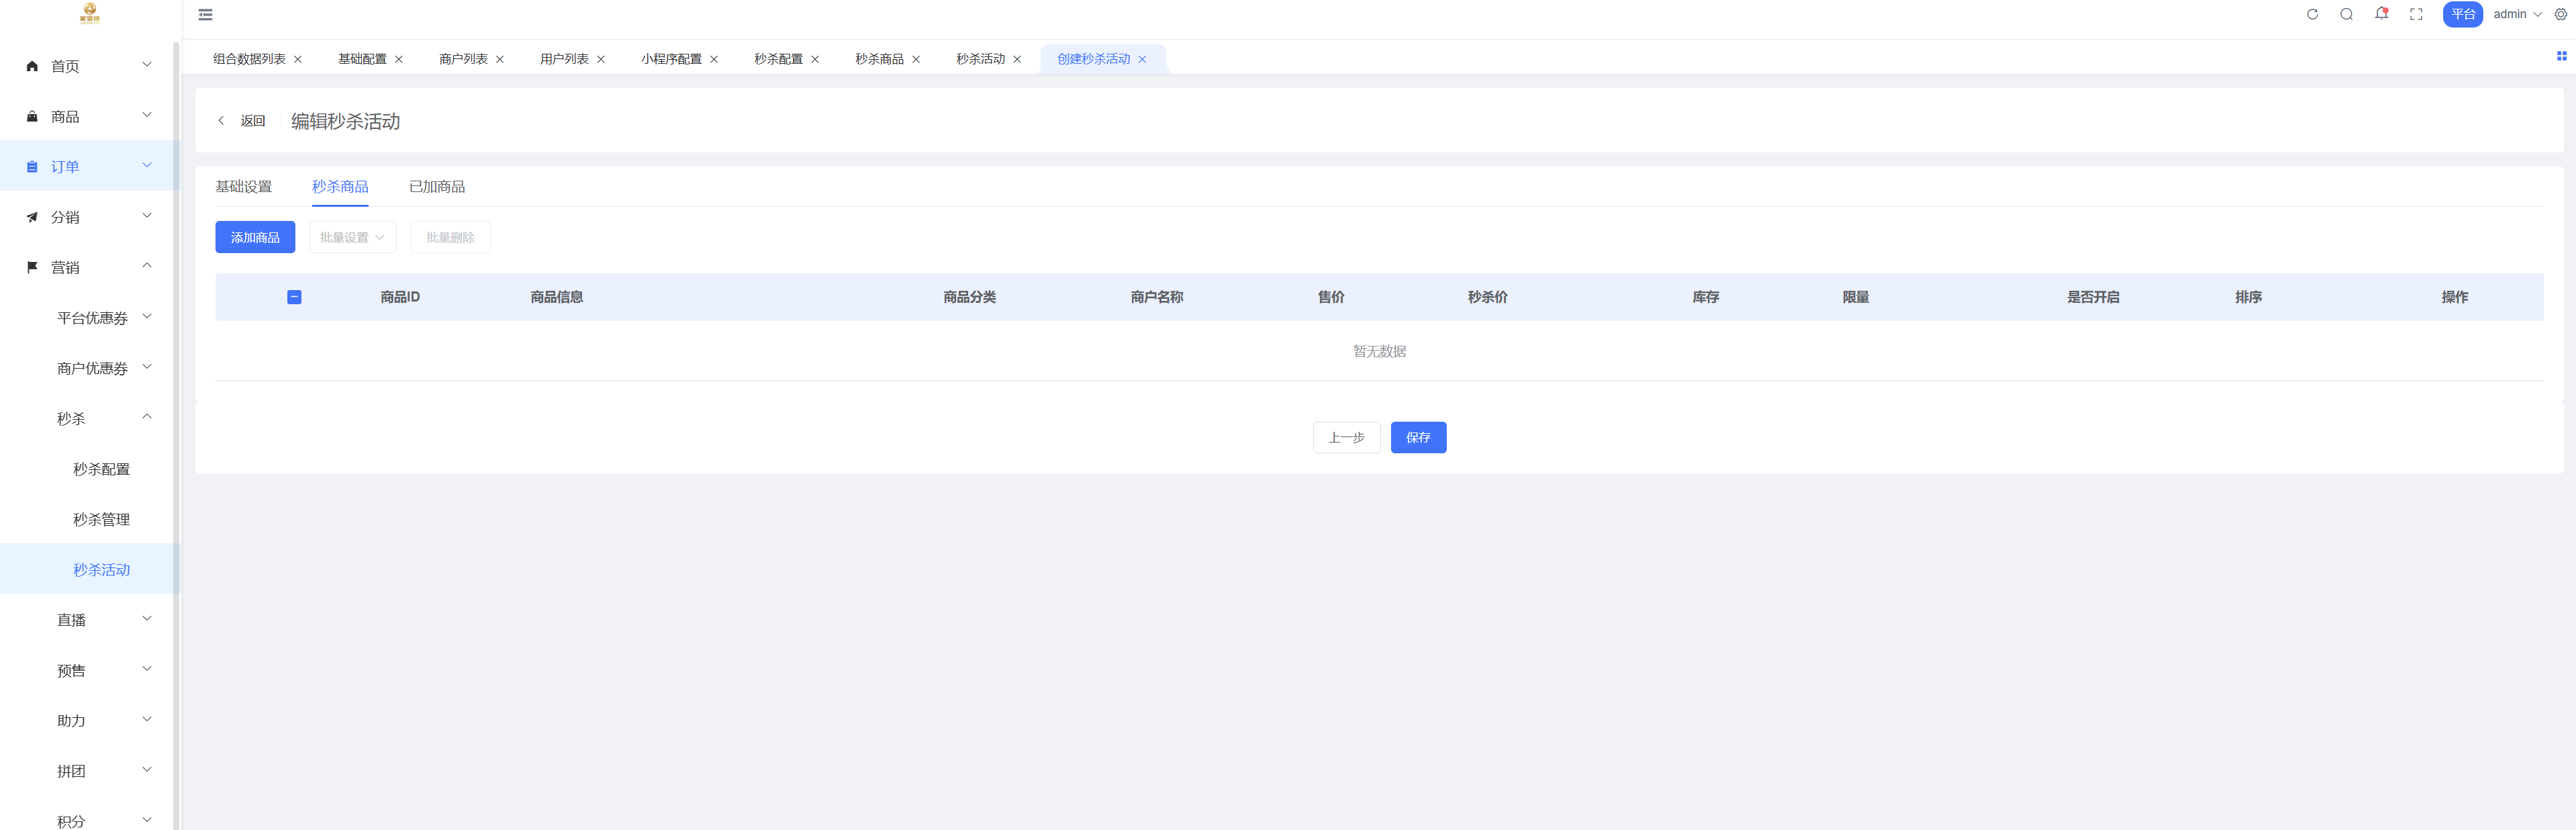This screenshot has width=2576, height=830.
Task: Expand the admin user dropdown
Action: (x=2516, y=15)
